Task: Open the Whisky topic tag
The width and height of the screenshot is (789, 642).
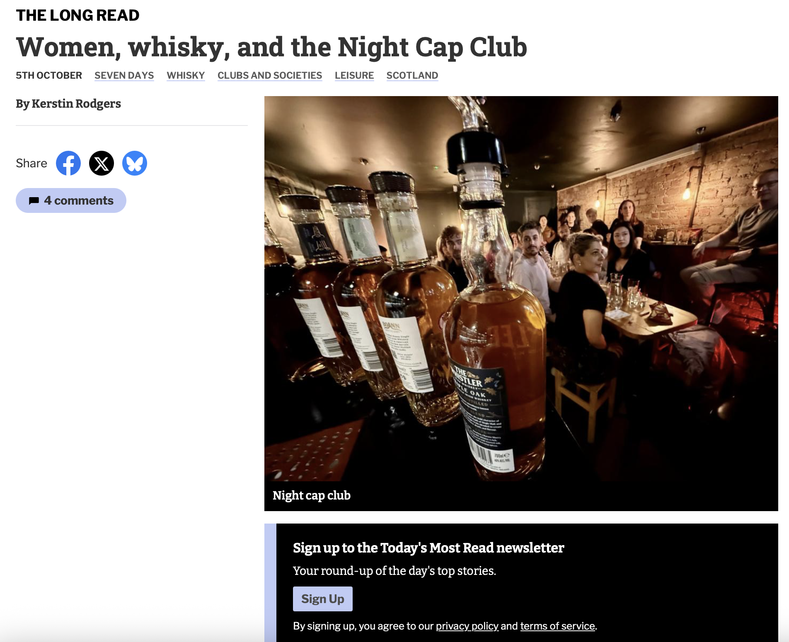Action: (x=186, y=75)
